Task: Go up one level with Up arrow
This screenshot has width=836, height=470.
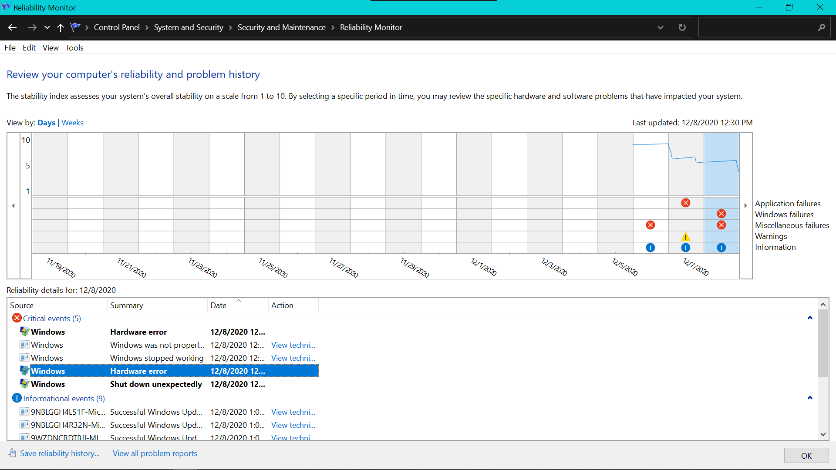Action: click(61, 27)
